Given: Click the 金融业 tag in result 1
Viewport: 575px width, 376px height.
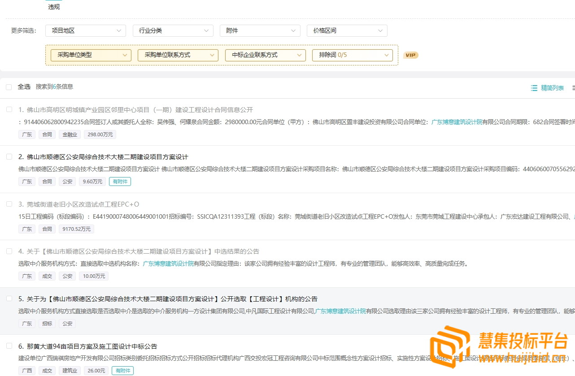Looking at the screenshot, I should [70, 134].
